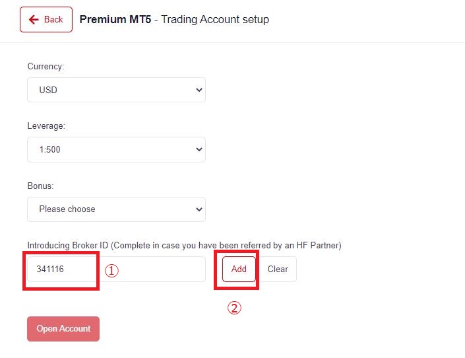Click the Trading Account setup title text

coord(215,19)
